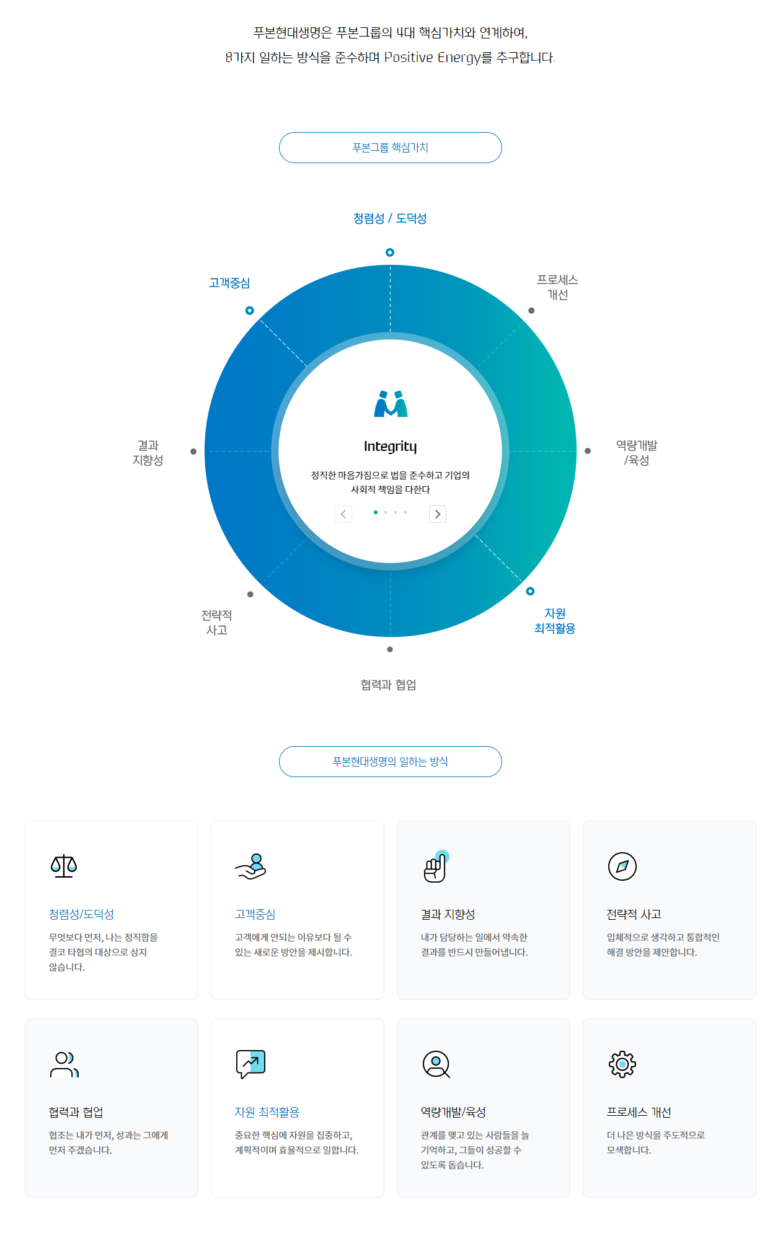Image resolution: width=783 pixels, height=1238 pixels.
Task: Click the compass icon for 전략적 사고
Action: click(x=622, y=866)
